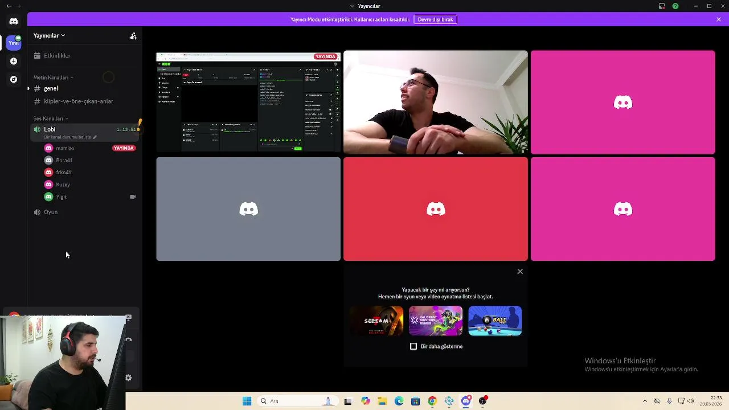Image resolution: width=729 pixels, height=410 pixels.
Task: Open Microsoft Store from the taskbar
Action: (416, 401)
